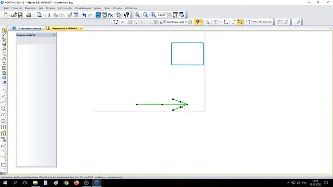Toggle the local coordinate system button
Screen dimensions: 333x187
pyautogui.click(x=226, y=22)
